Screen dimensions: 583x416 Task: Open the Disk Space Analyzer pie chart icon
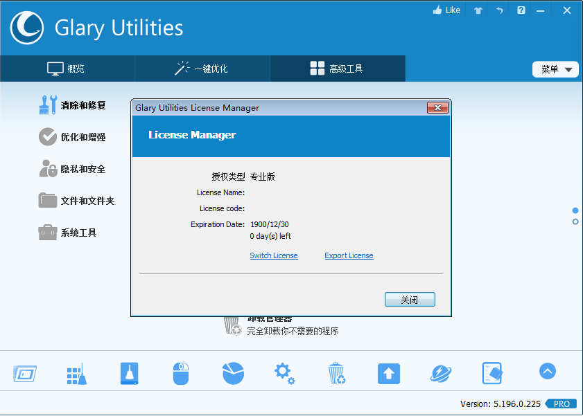click(232, 373)
